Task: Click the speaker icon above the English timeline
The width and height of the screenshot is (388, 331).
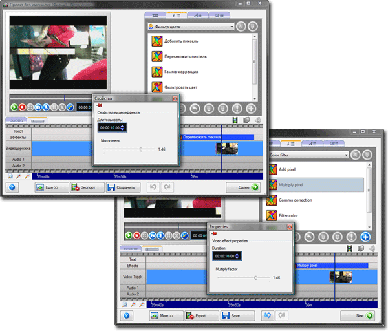Action: pyautogui.click(x=372, y=248)
